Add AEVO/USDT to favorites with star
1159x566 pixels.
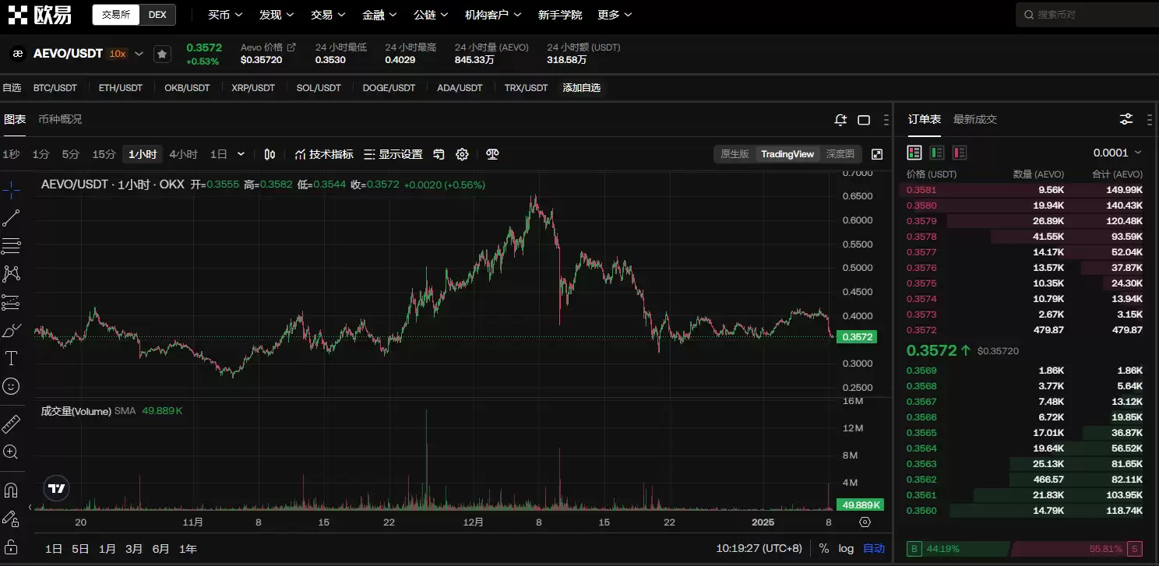click(x=161, y=54)
